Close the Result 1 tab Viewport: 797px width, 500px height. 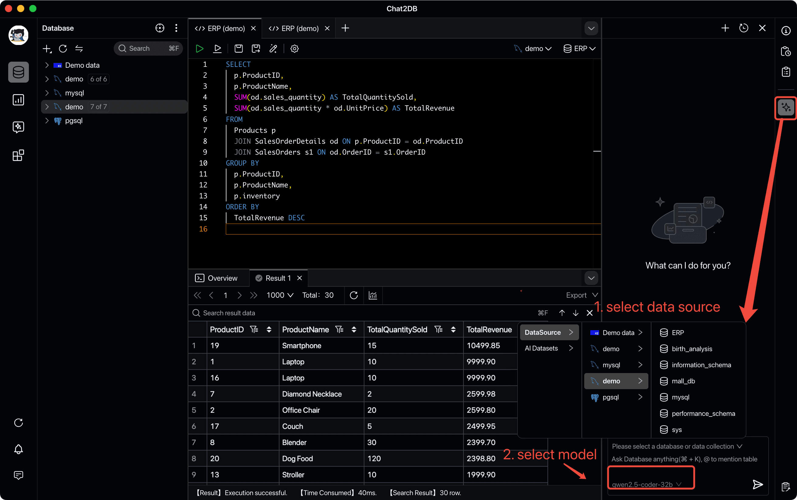299,278
